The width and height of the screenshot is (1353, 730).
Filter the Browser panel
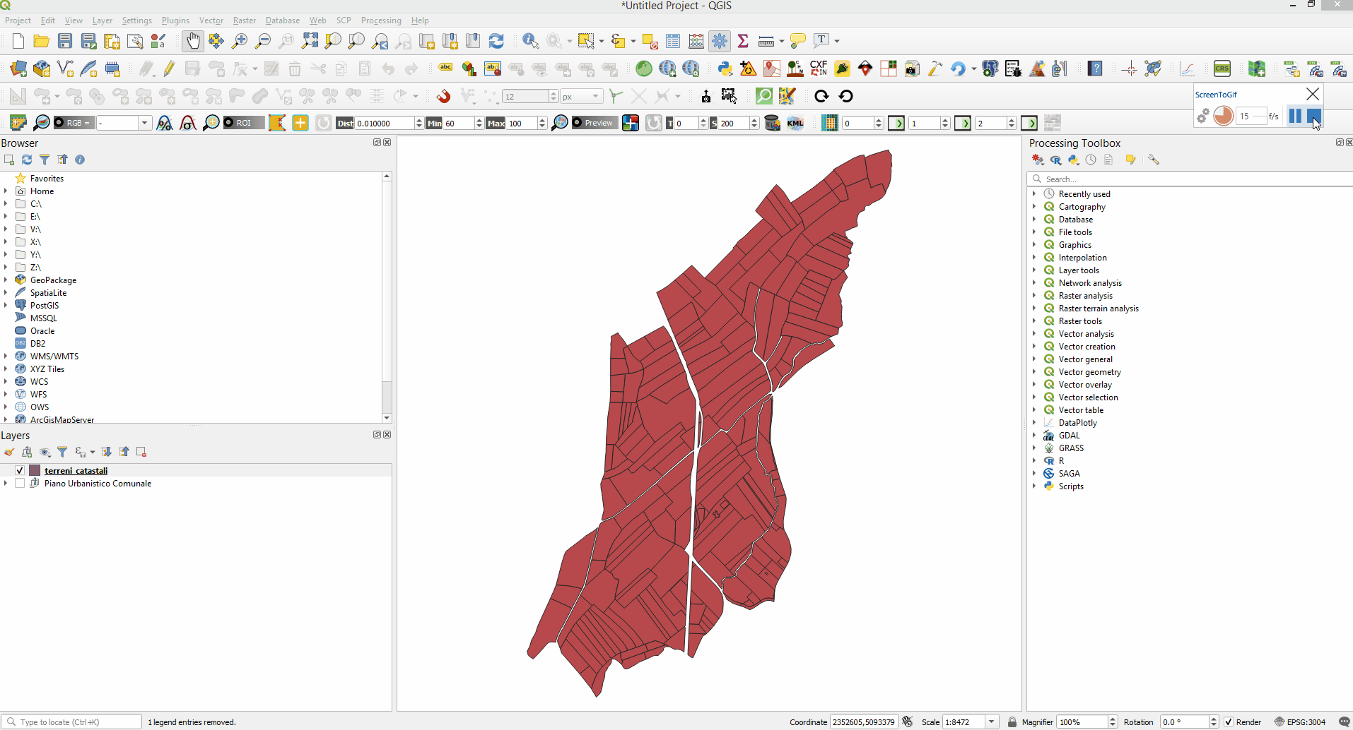pyautogui.click(x=45, y=160)
